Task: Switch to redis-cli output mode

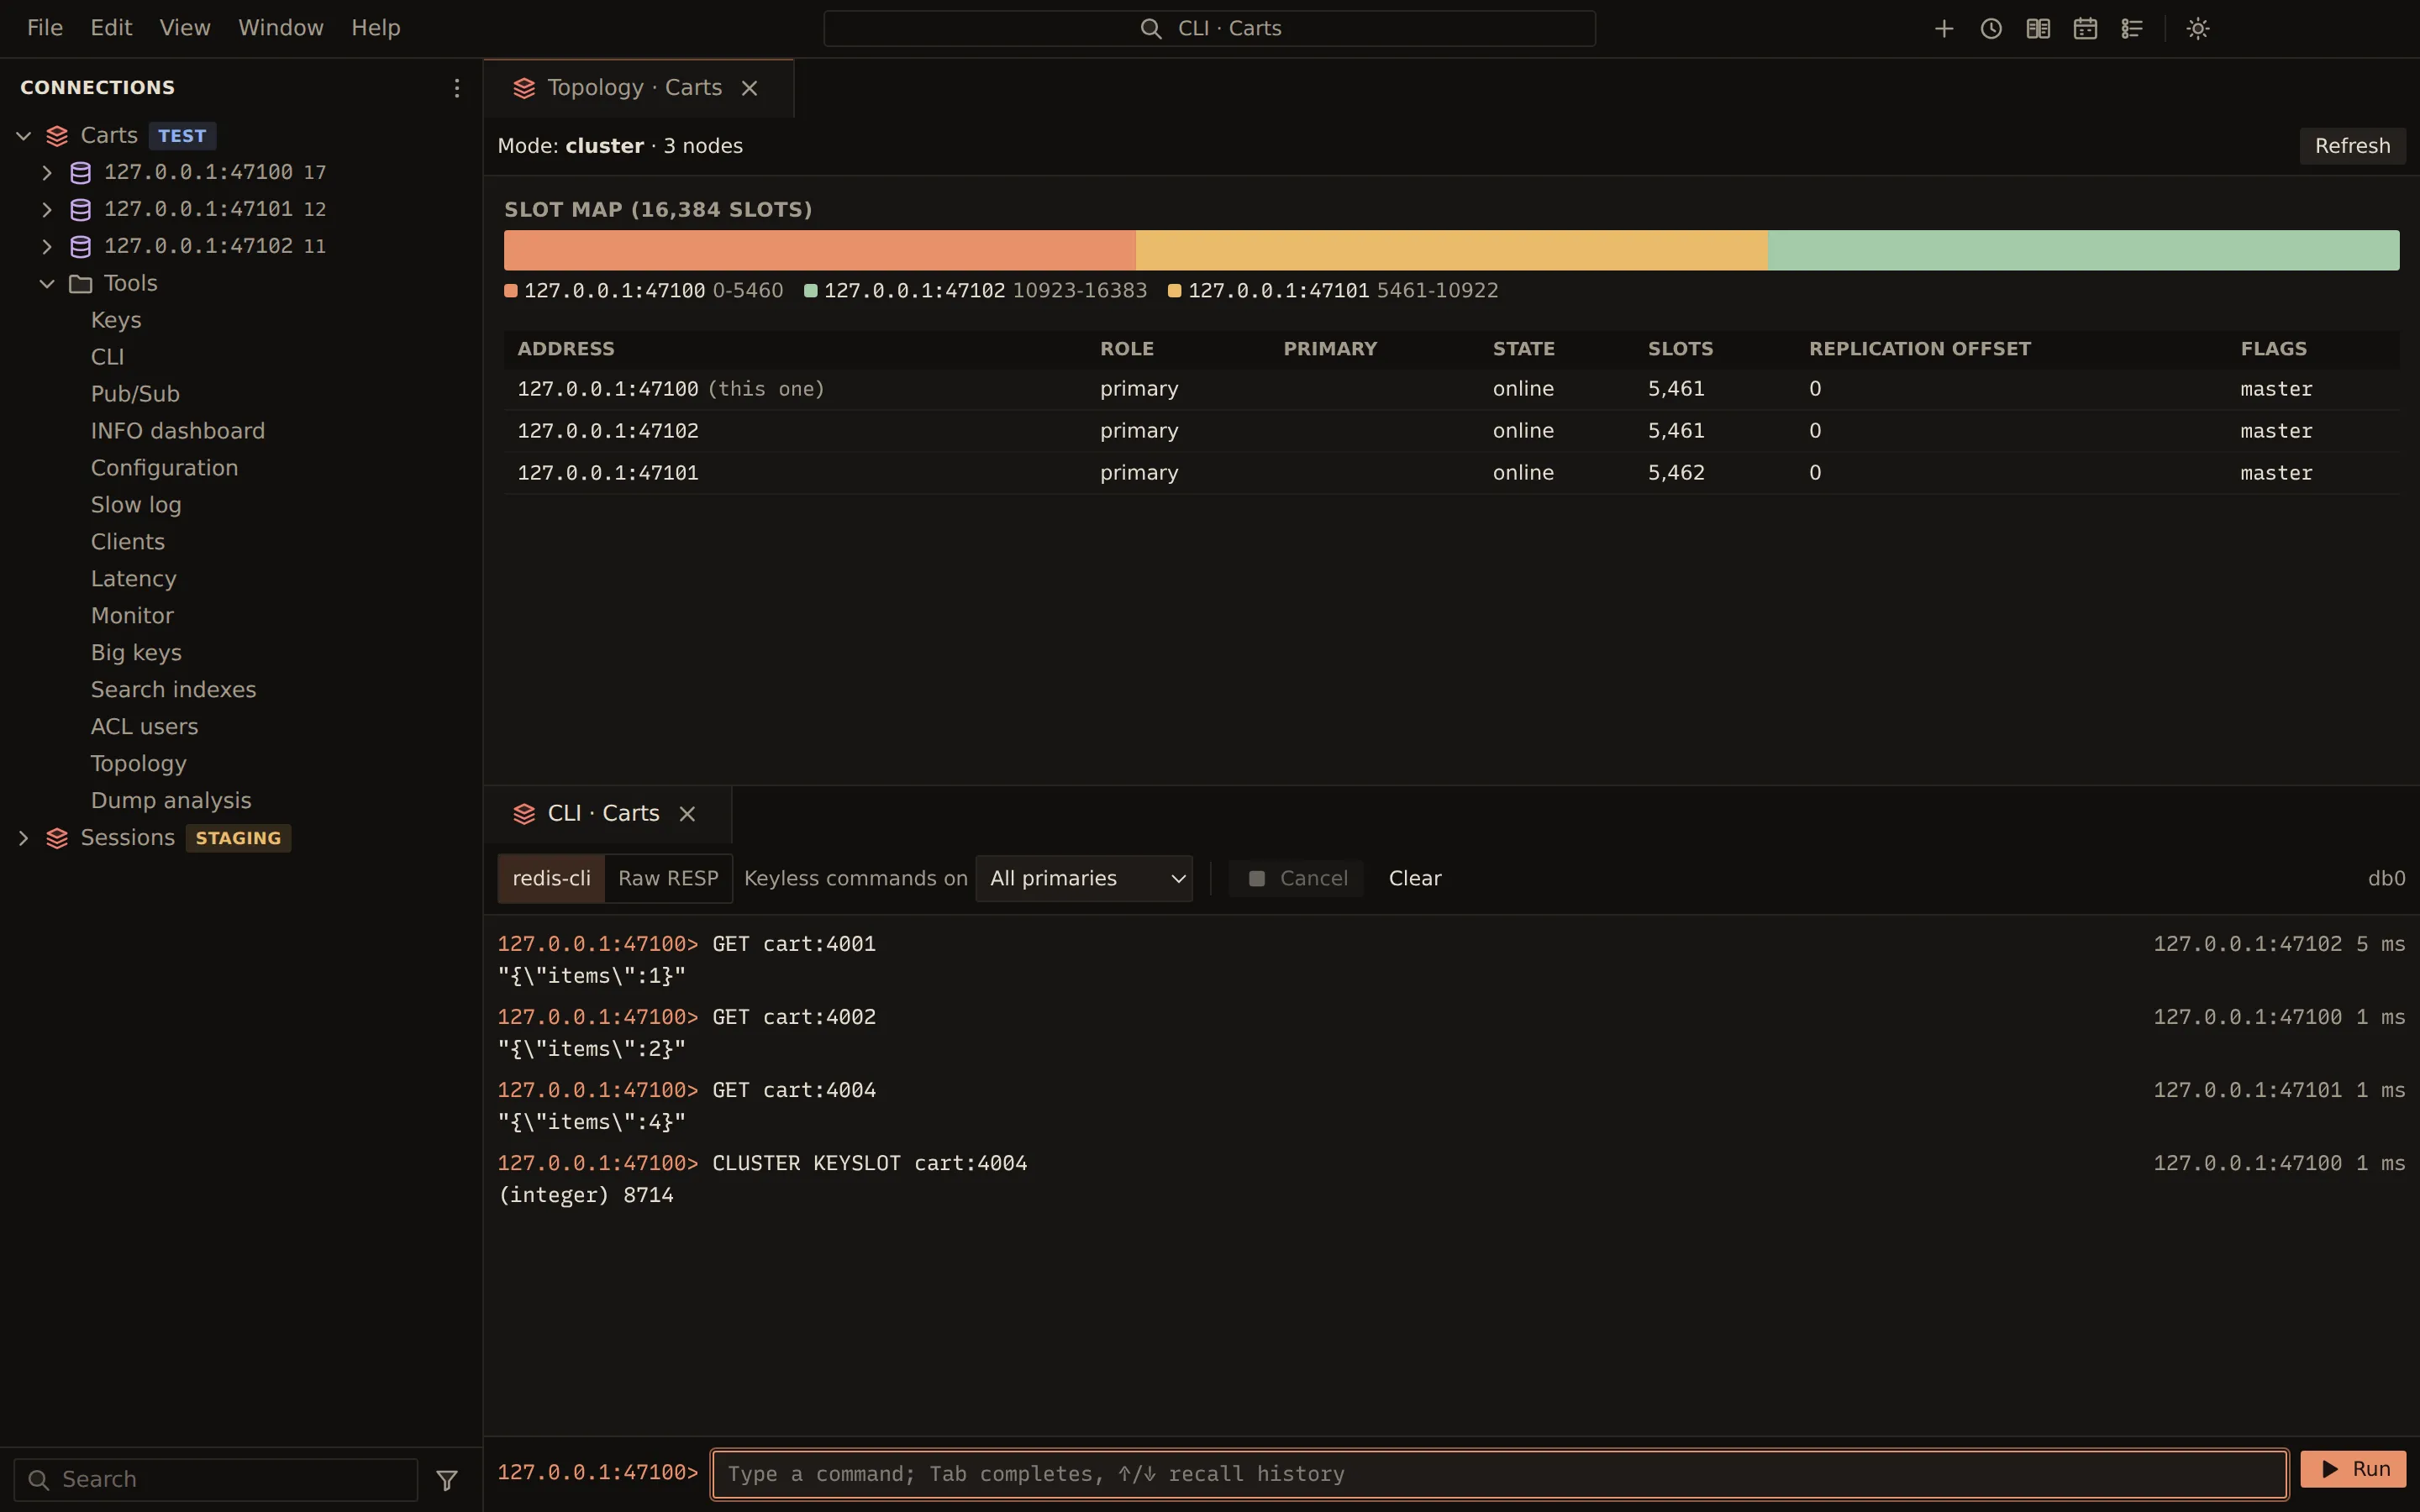Action: click(551, 878)
